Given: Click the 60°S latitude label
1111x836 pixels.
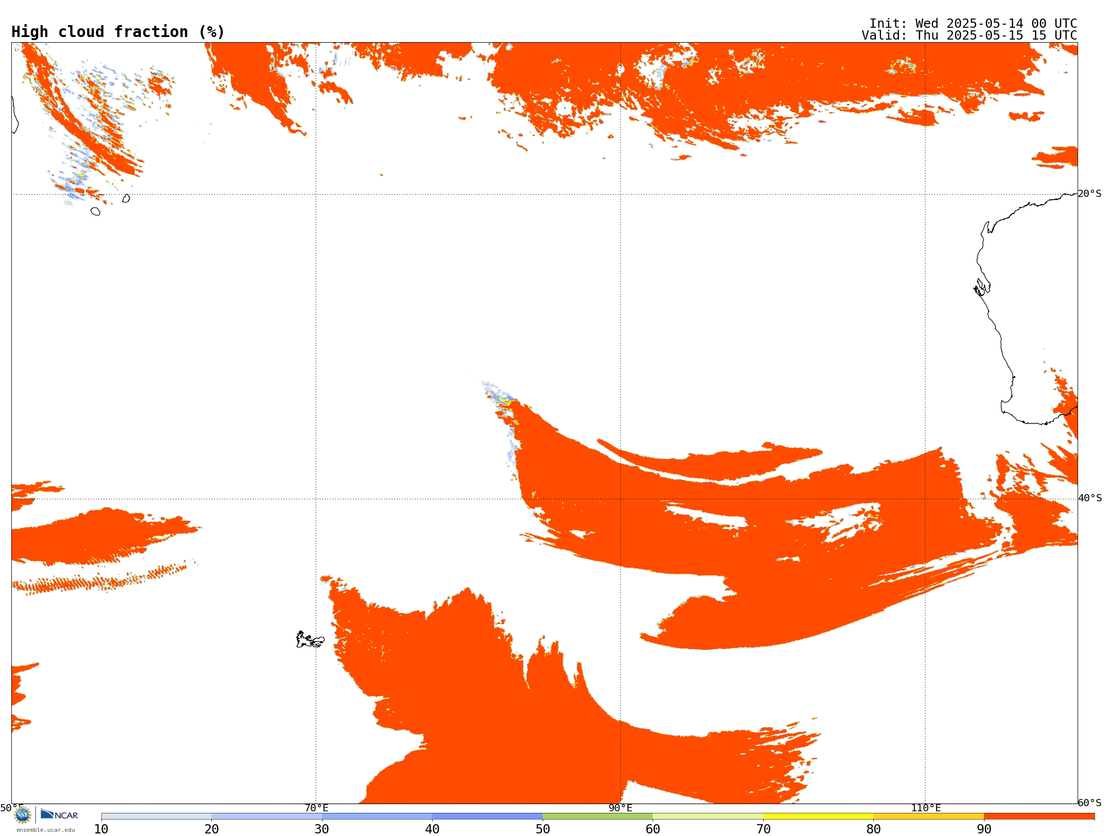Looking at the screenshot, I should click(x=1090, y=803).
